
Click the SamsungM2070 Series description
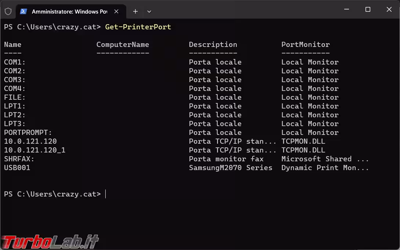click(230, 168)
